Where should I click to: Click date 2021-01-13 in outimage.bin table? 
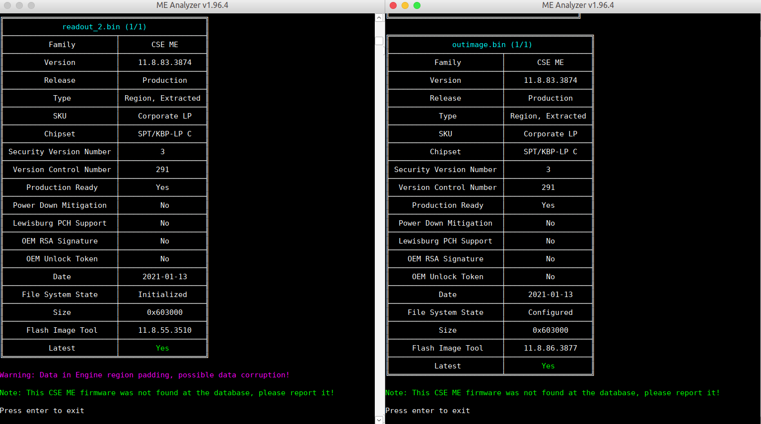pyautogui.click(x=551, y=295)
